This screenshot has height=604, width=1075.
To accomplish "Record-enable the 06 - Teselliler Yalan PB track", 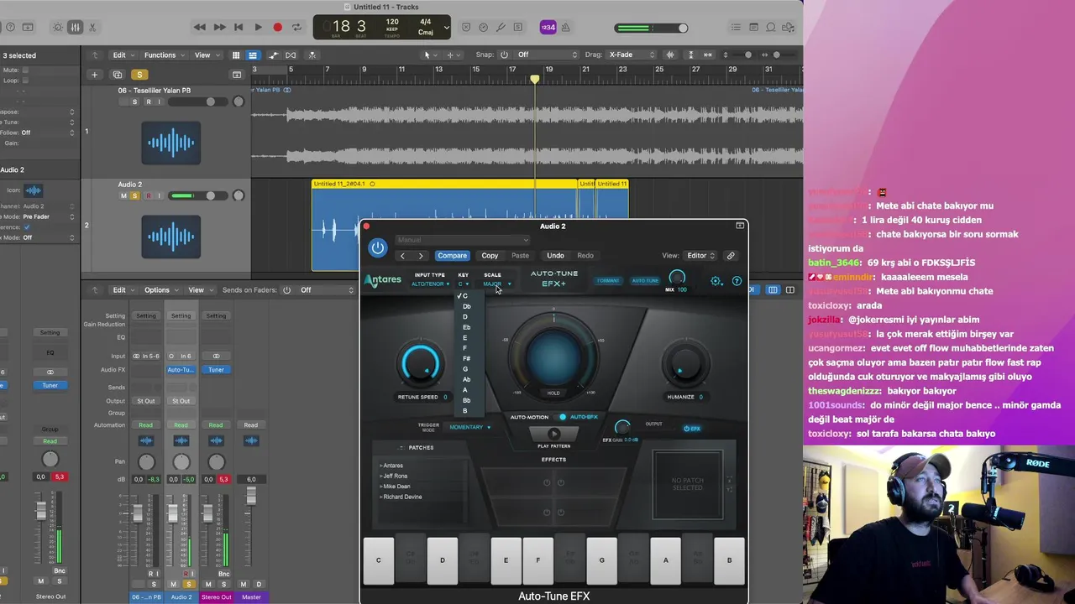I will click(x=149, y=102).
